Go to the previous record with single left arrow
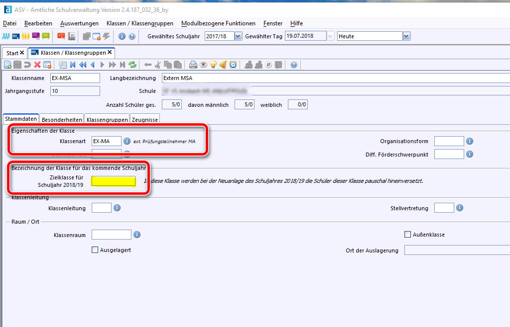510x327 pixels. pos(93,65)
